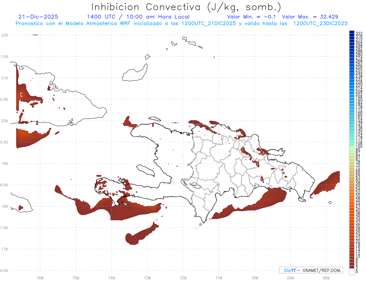366x282 pixels.
Task: Click the '1200UTC_23DIC2025' valid-until time
Action: tap(320, 23)
